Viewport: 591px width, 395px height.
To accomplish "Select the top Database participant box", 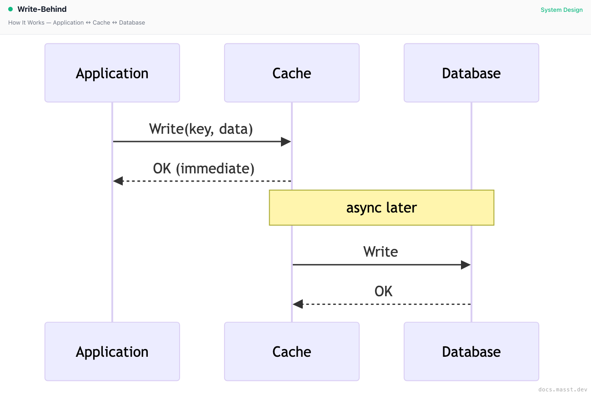I will 471,73.
